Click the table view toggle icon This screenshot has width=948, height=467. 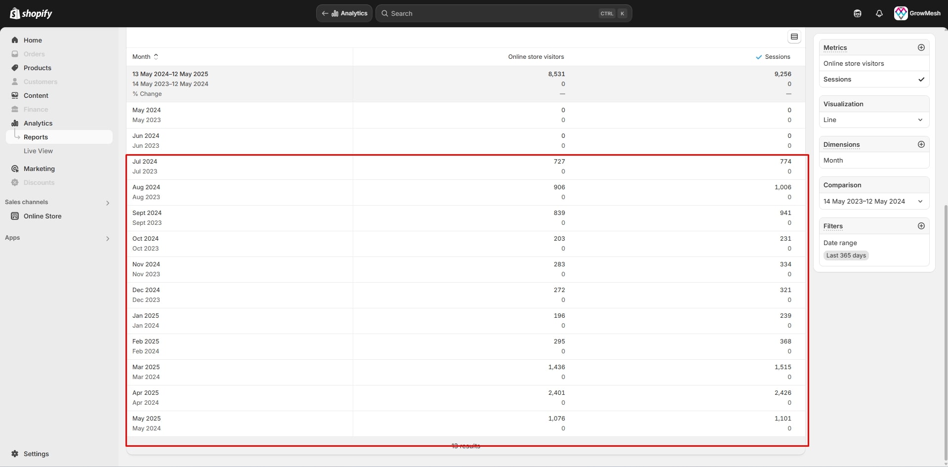pos(794,37)
